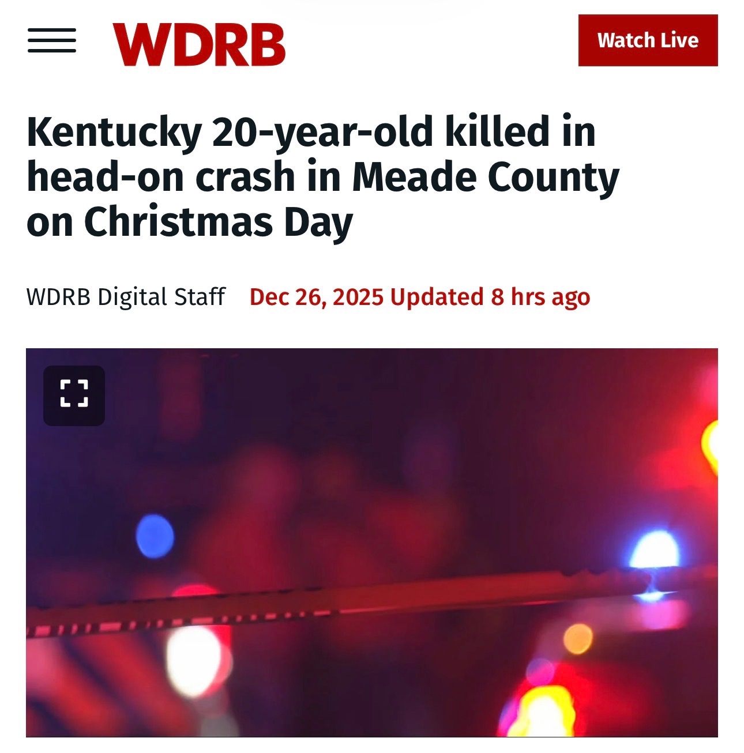The height and width of the screenshot is (753, 744).
Task: Expand the photo with fullscreen icon
Action: [74, 396]
